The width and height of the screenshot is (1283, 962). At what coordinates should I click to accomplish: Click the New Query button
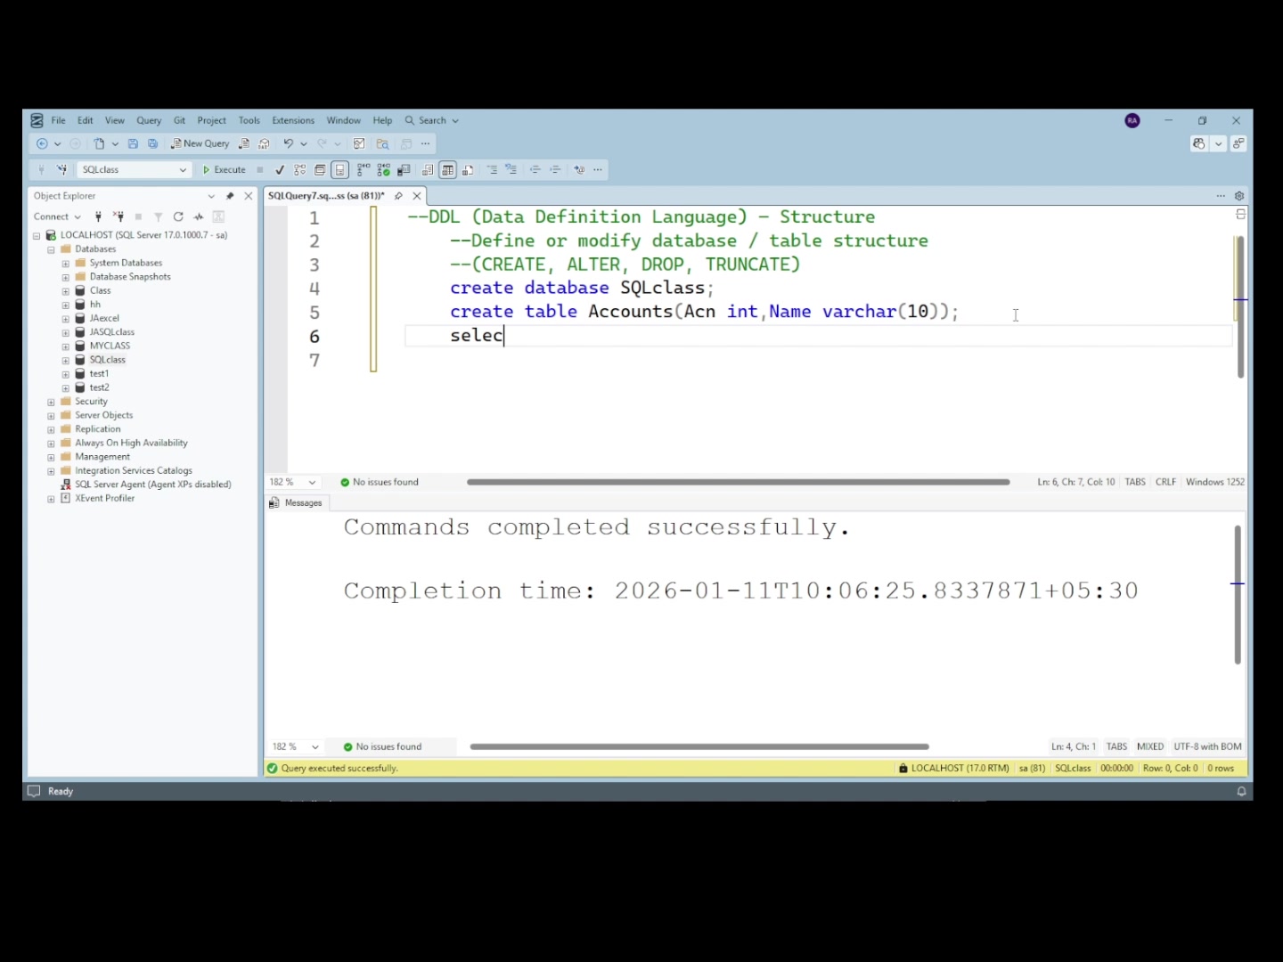pyautogui.click(x=200, y=143)
